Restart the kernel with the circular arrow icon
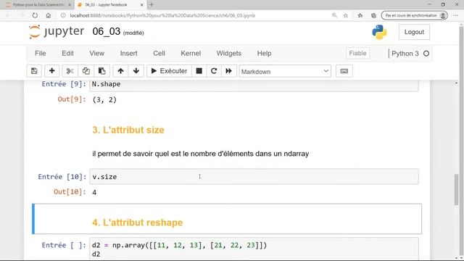Screen dimensions: 464x261 (214, 71)
